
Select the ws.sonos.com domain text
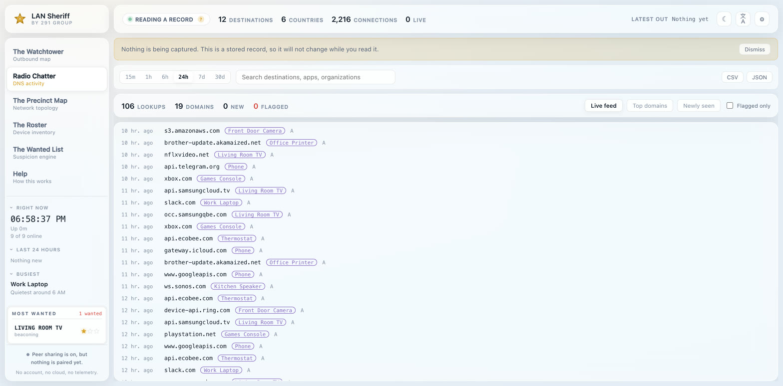coord(185,286)
